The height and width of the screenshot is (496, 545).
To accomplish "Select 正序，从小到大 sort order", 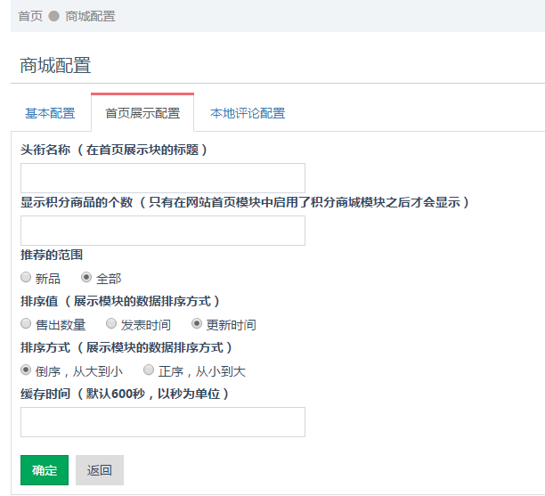I will click(x=149, y=370).
